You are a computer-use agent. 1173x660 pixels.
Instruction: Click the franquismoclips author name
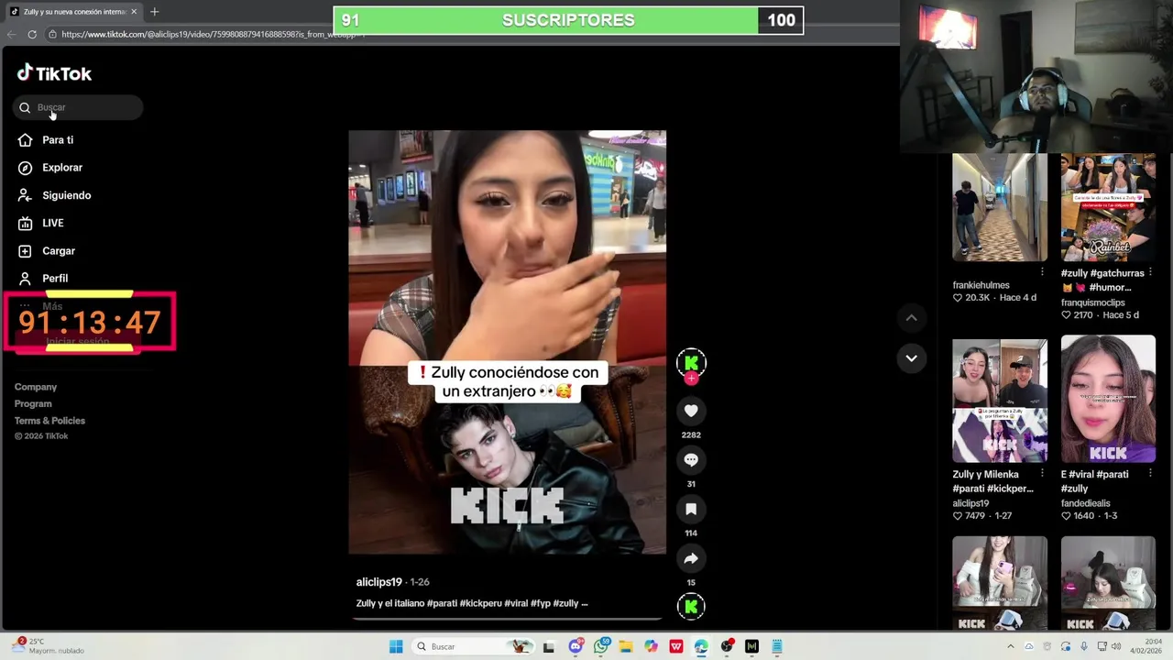pyautogui.click(x=1093, y=302)
